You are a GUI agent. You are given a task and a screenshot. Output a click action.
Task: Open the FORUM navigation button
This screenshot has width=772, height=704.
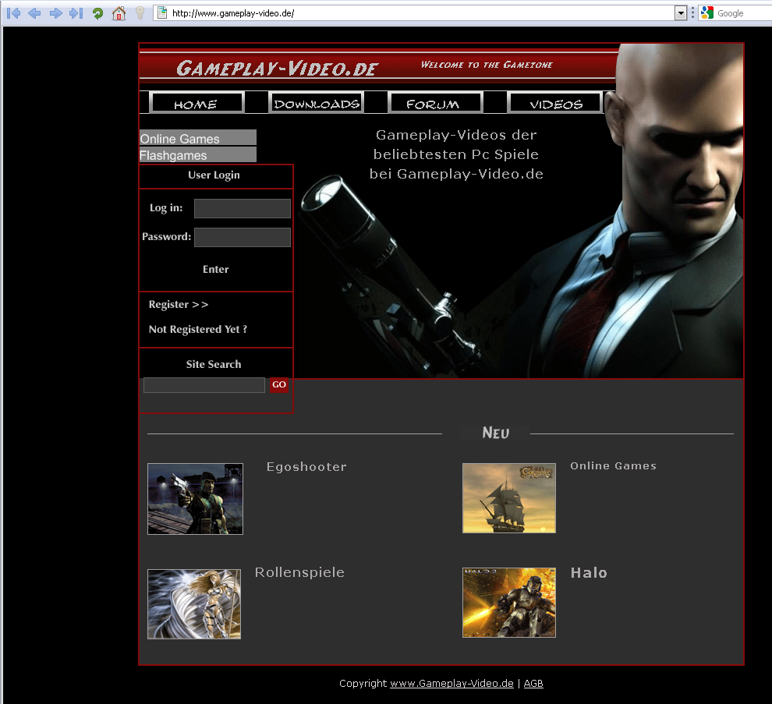click(435, 104)
